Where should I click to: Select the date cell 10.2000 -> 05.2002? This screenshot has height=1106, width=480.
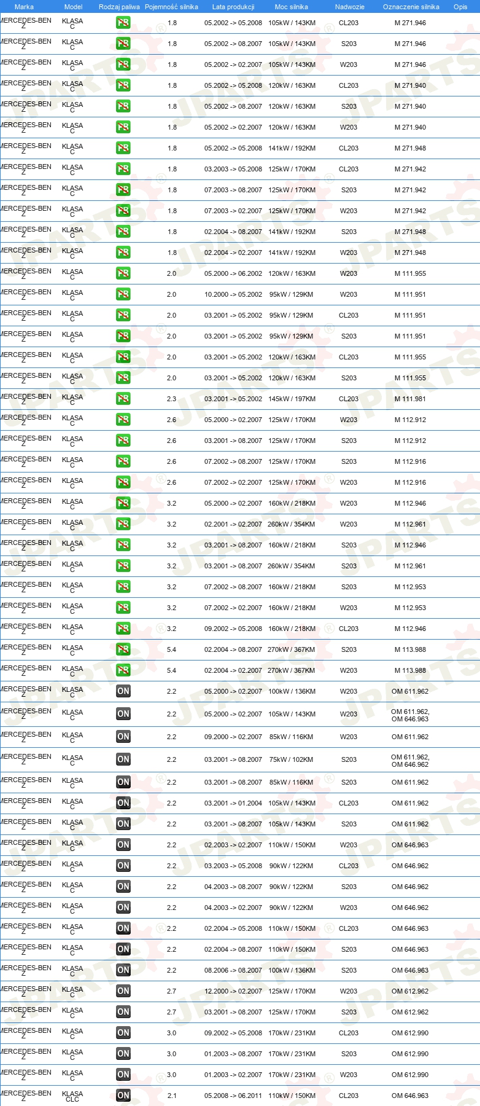(233, 294)
